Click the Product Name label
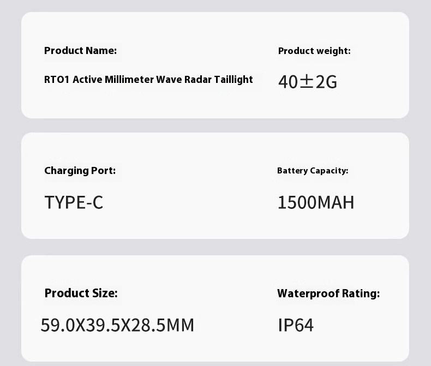431x366 pixels. (x=80, y=51)
